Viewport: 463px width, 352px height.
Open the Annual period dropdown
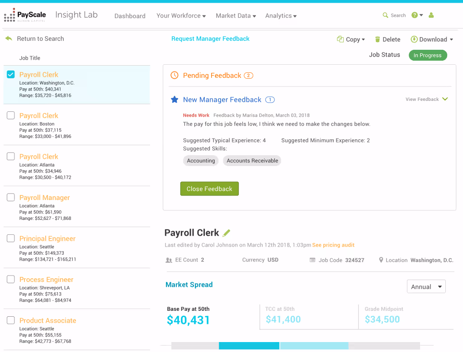(425, 286)
